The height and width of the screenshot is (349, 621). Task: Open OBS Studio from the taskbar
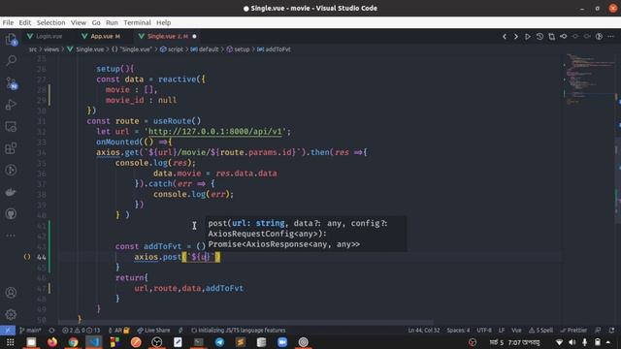[157, 342]
